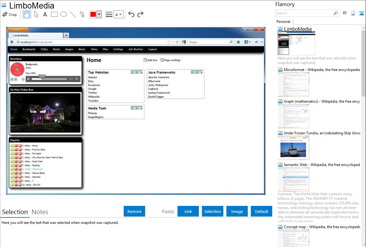Image resolution: width=366 pixels, height=247 pixels.
Task: Click the red color swatch
Action: coord(93,15)
